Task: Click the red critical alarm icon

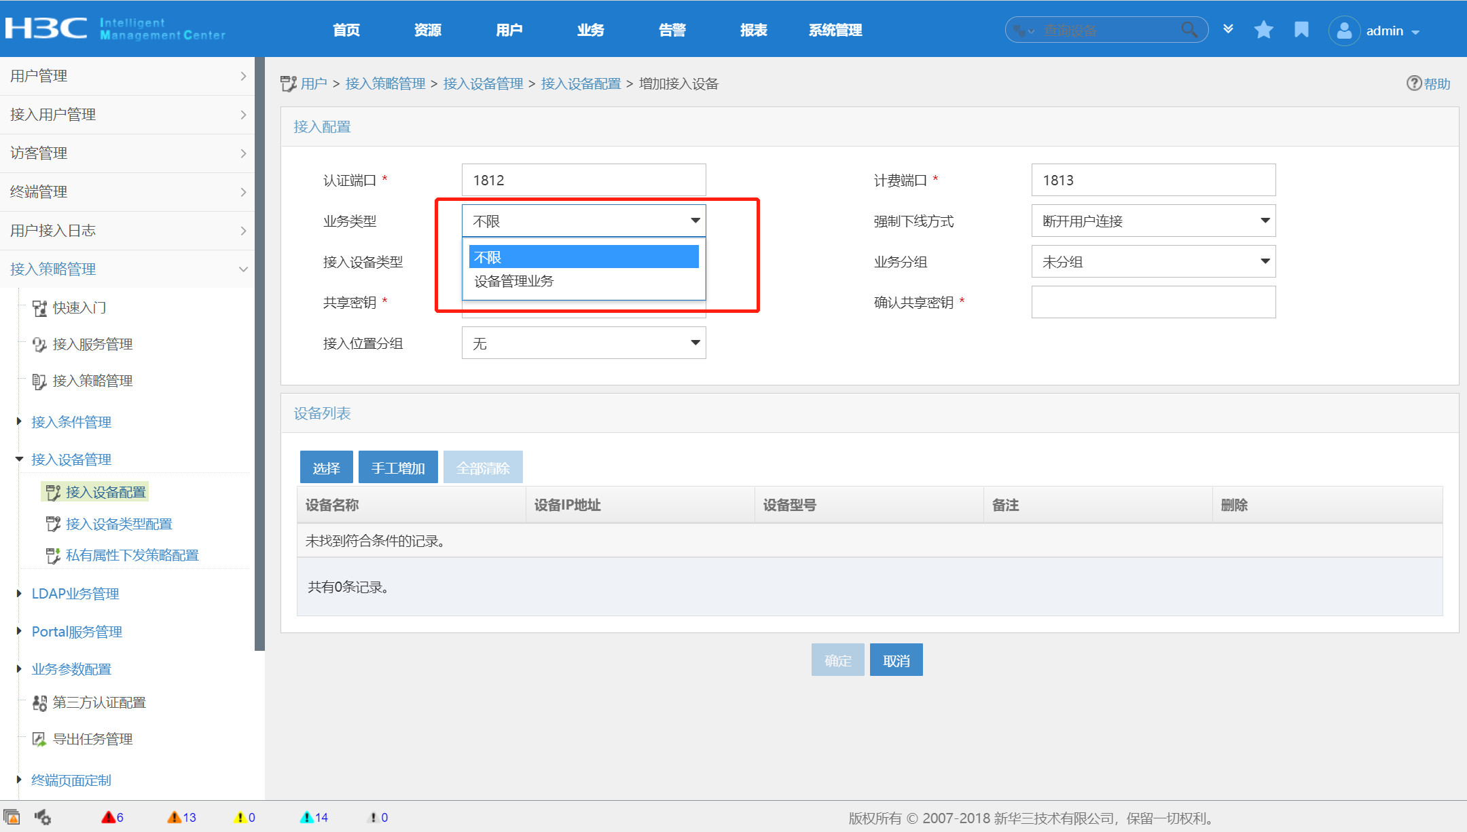Action: pos(108,817)
